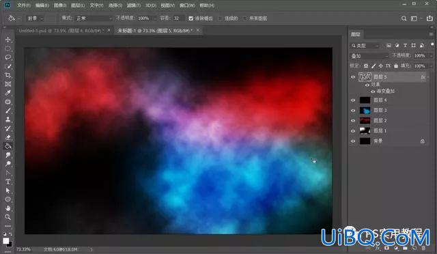Click the pixel layer filter icon
Viewport: 437px width, 254px height.
[389, 46]
